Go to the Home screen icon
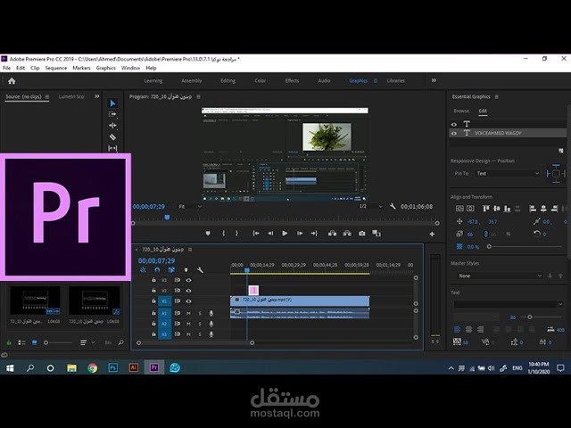 [x=12, y=81]
